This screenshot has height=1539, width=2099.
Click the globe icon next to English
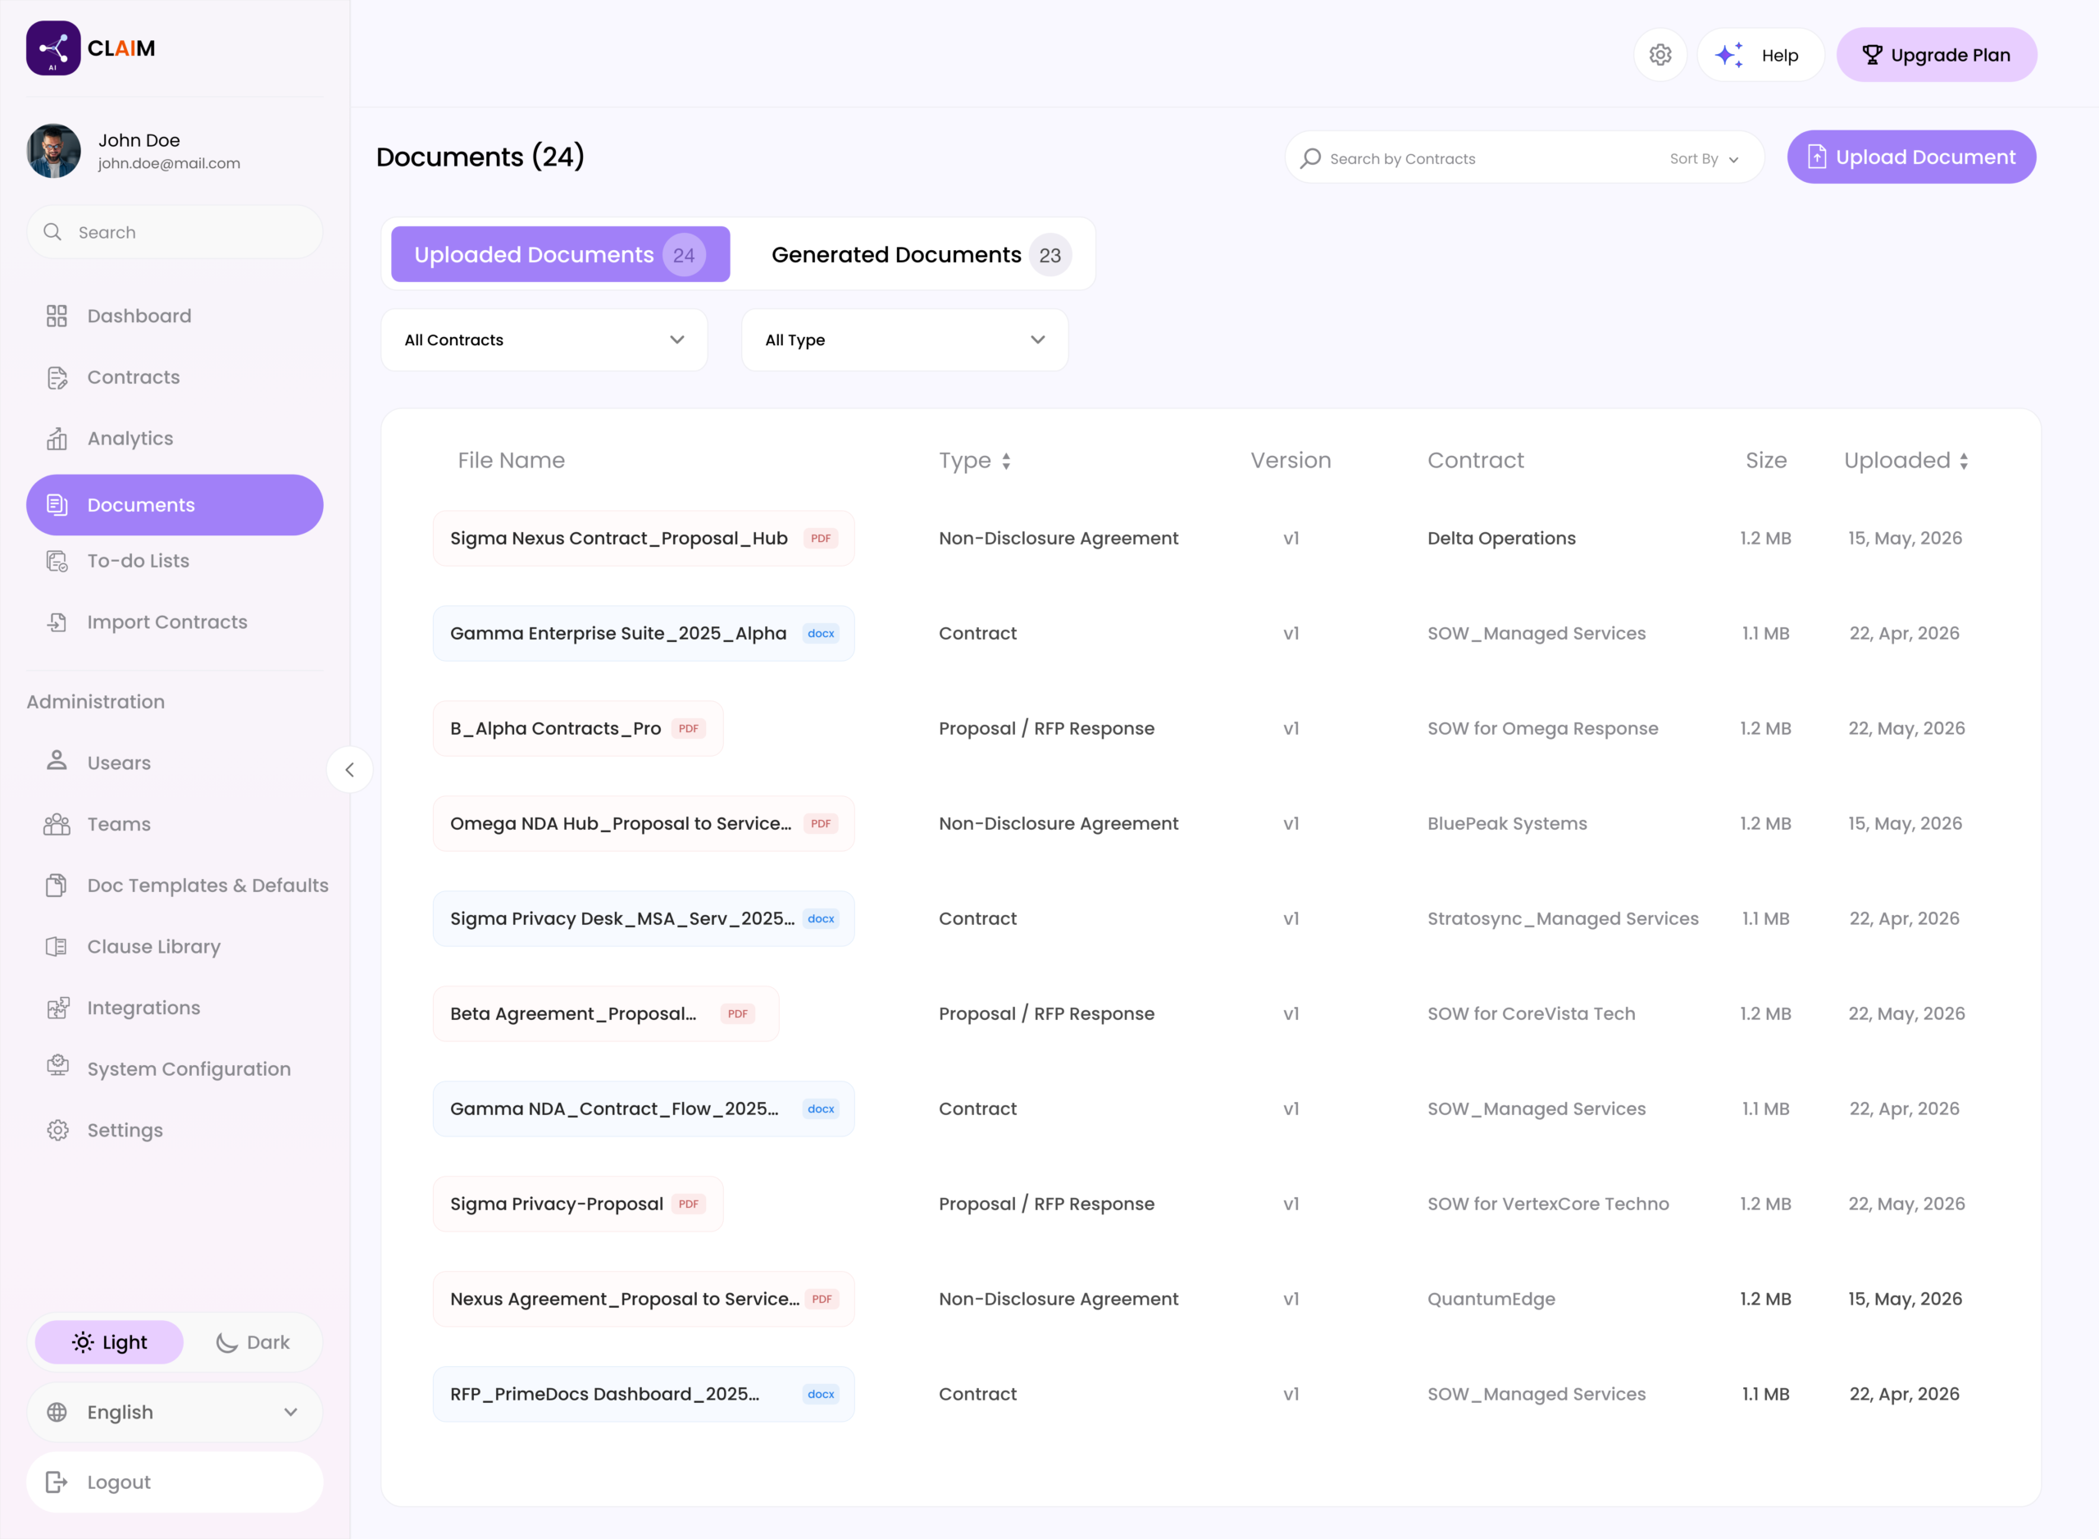click(x=57, y=1412)
